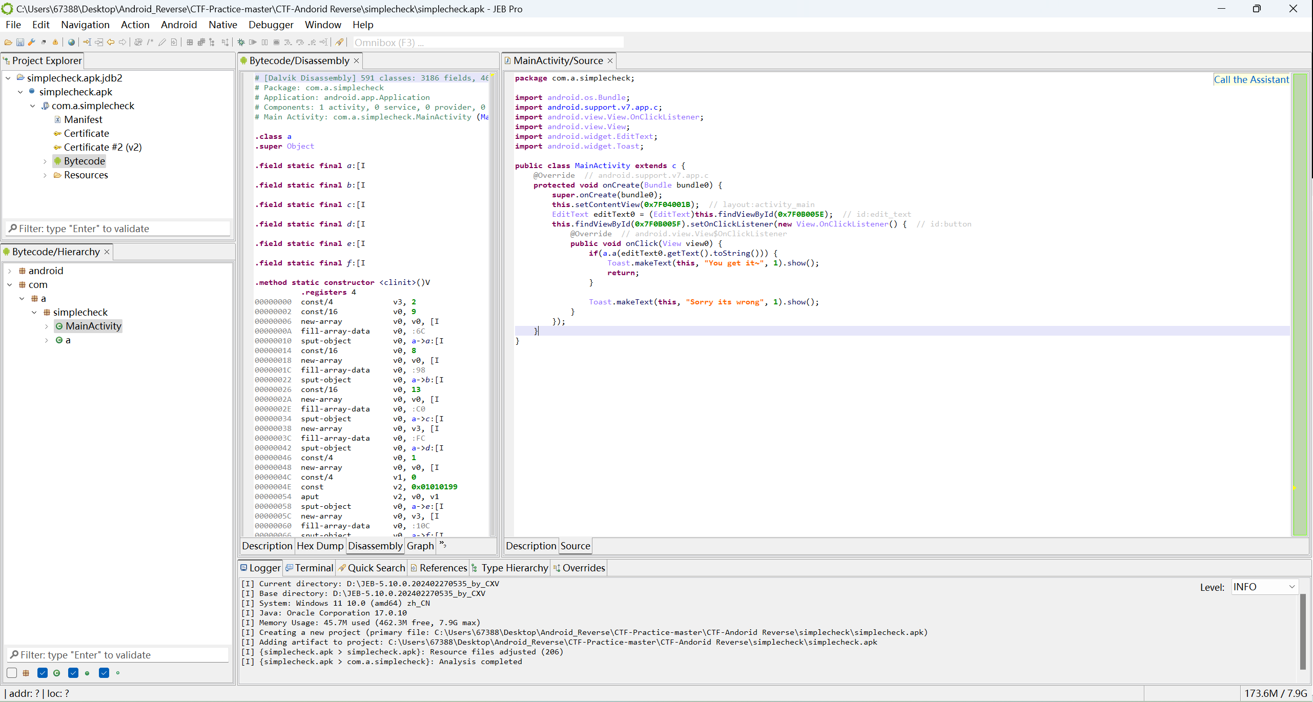Expand the Bytecode node in Project Explorer

point(45,161)
